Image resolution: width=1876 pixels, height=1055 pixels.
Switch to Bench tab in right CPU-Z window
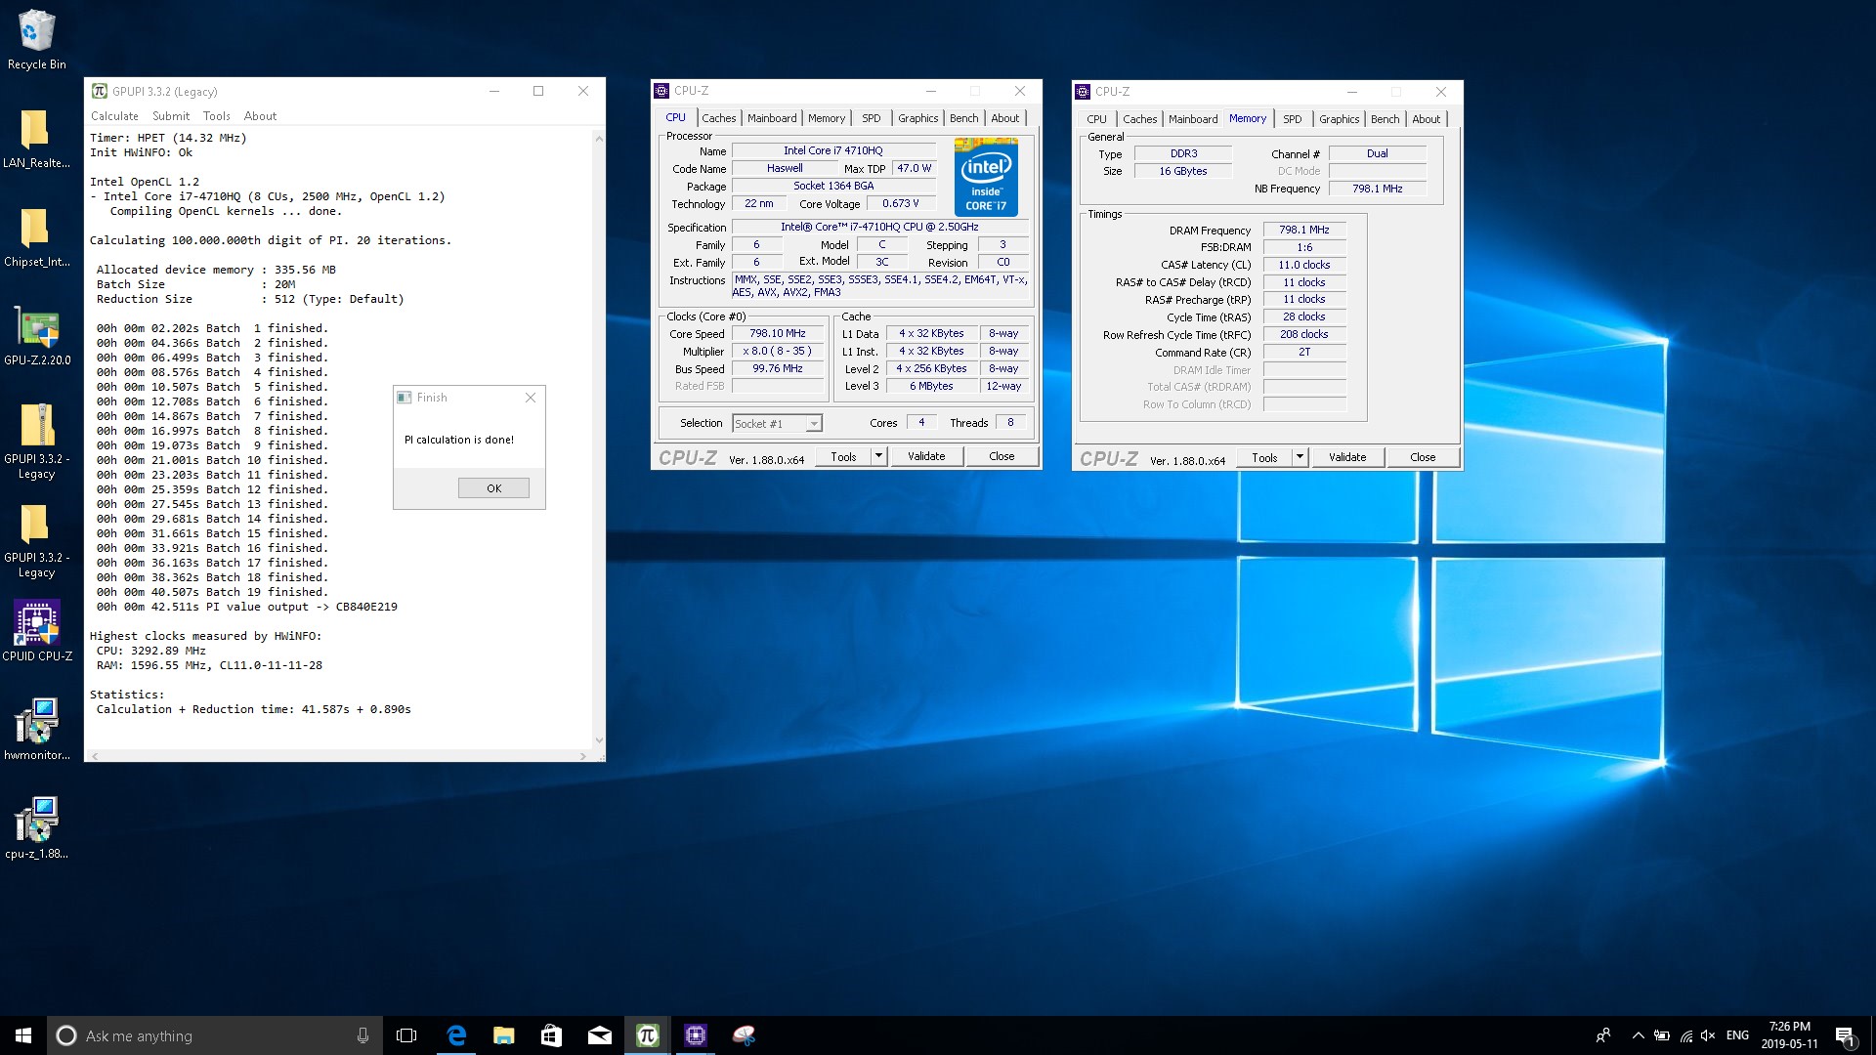(x=1385, y=119)
